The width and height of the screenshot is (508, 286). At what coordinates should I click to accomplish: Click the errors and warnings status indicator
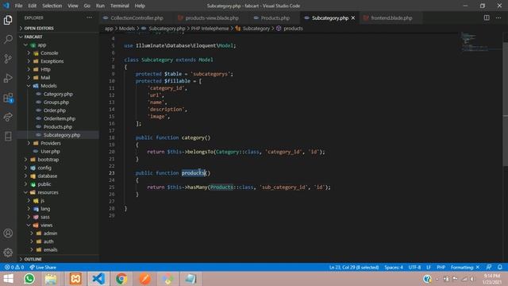pyautogui.click(x=14, y=267)
